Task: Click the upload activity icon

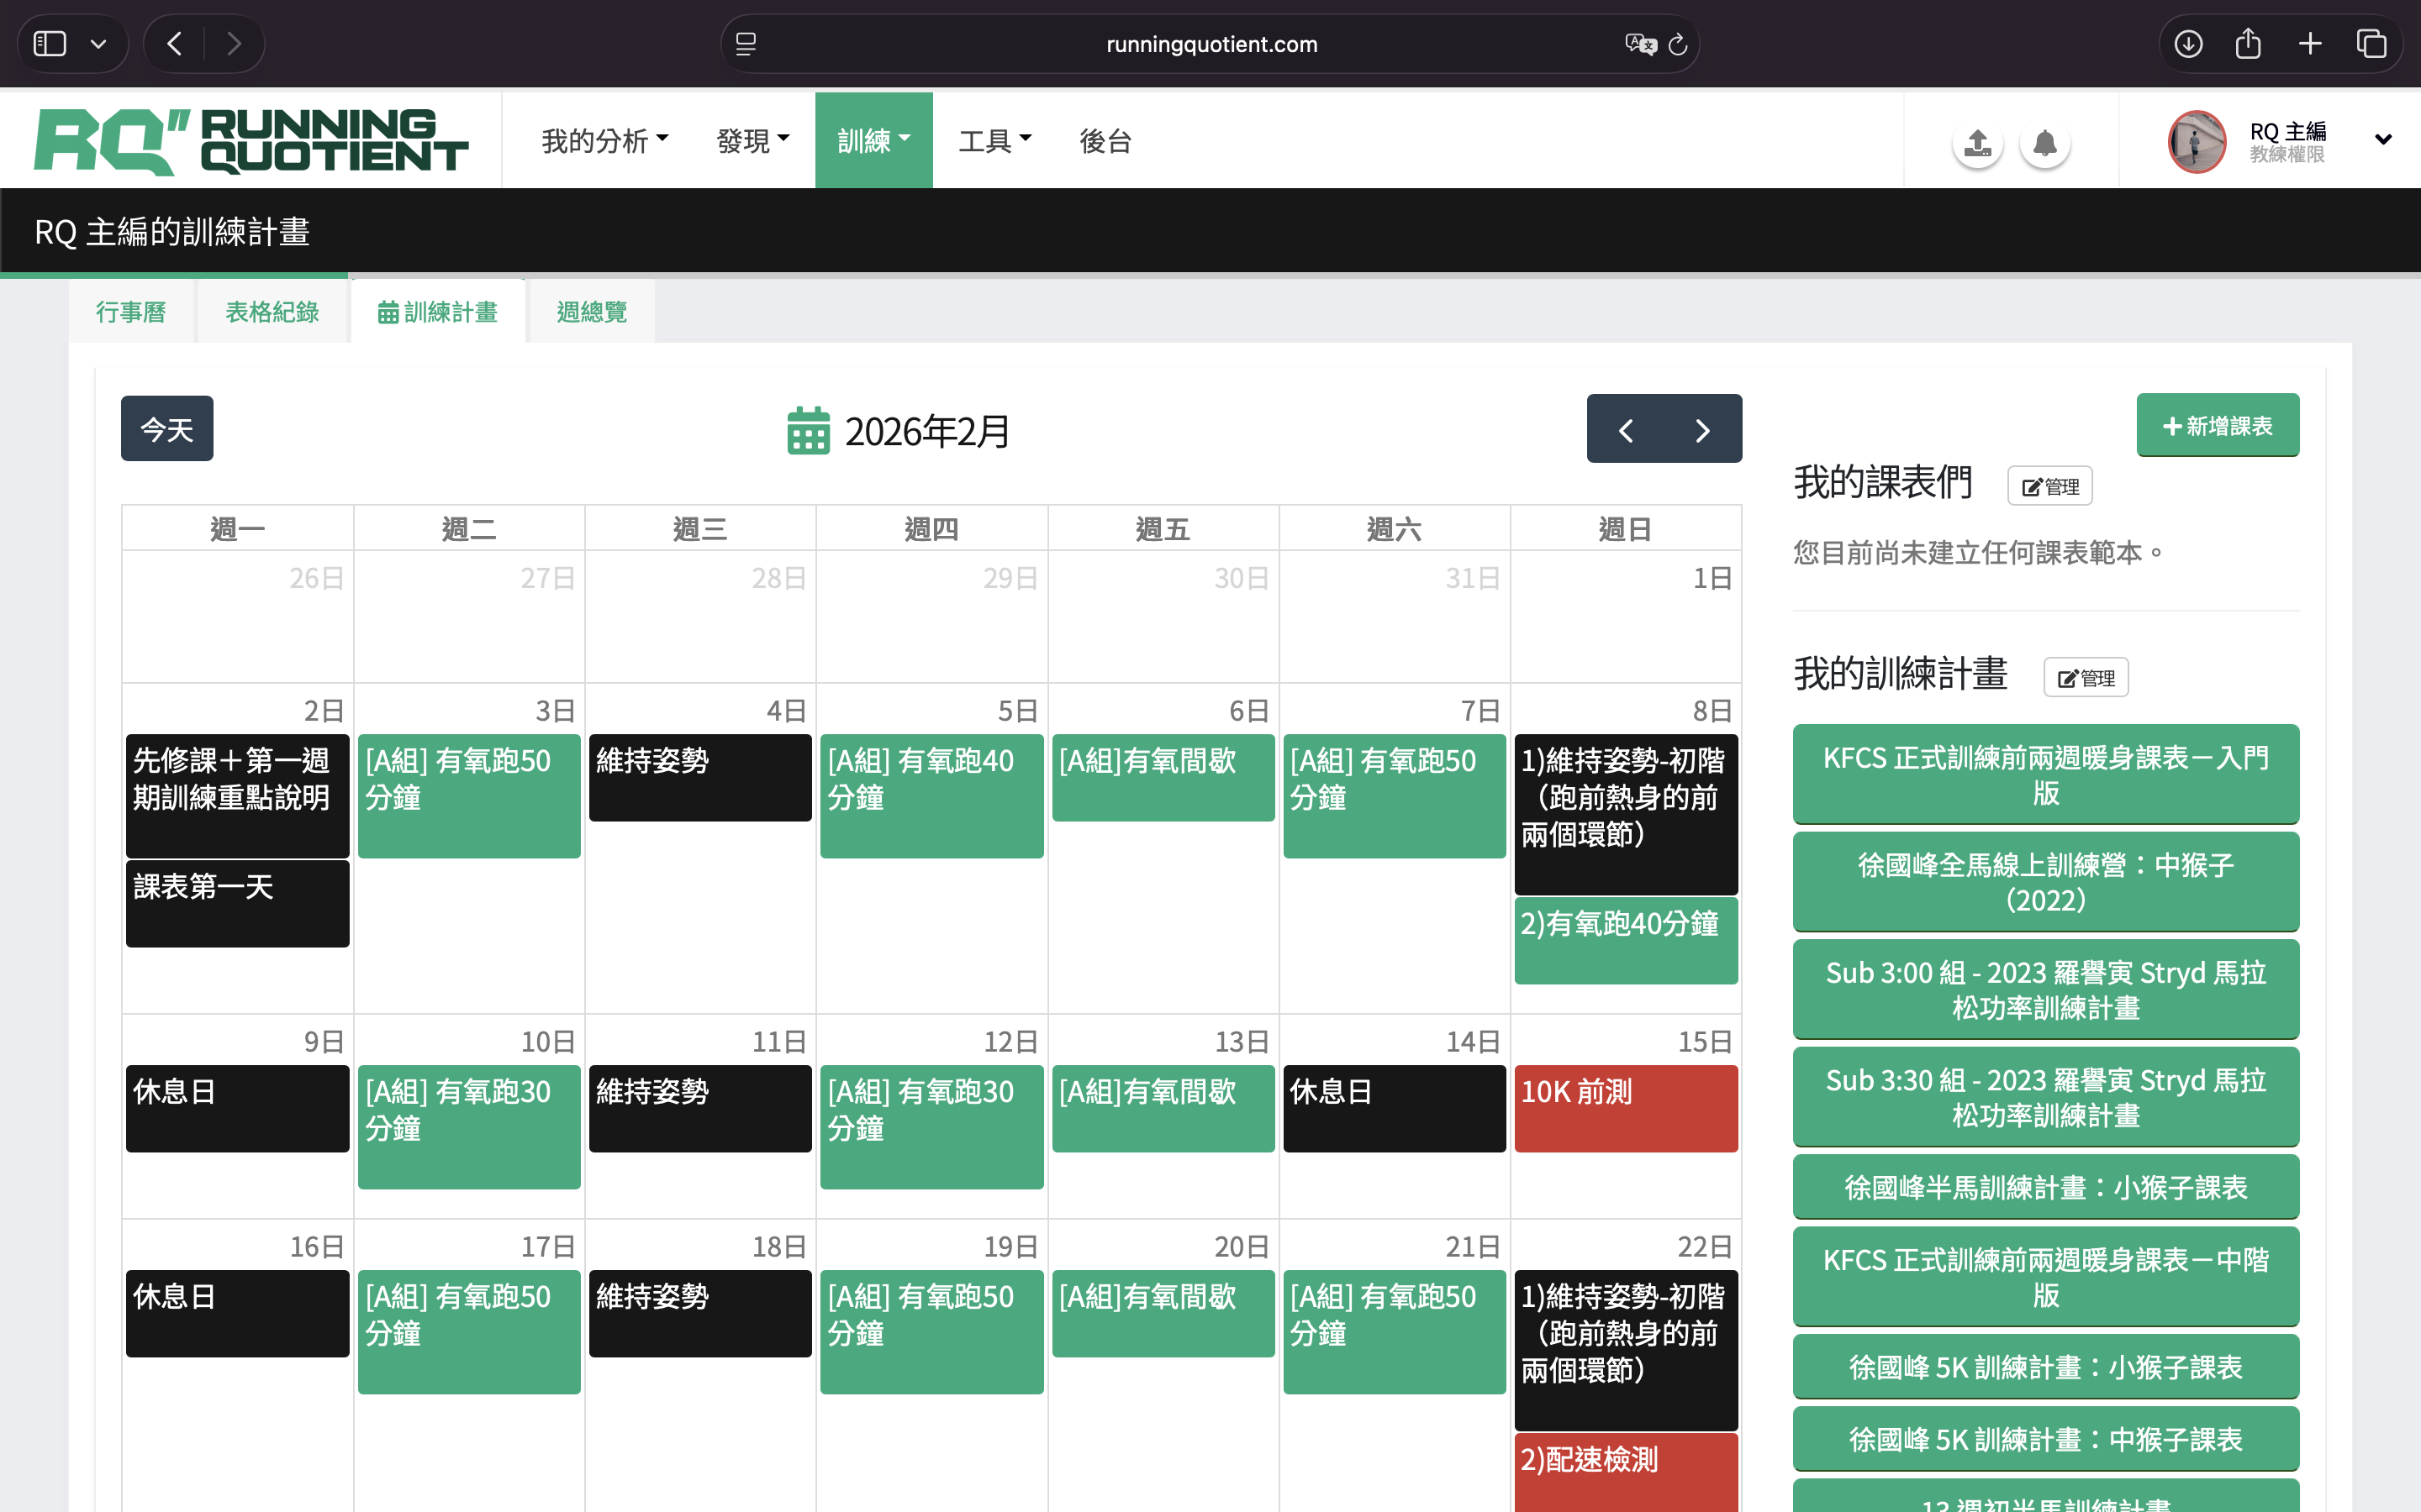Action: [1977, 143]
